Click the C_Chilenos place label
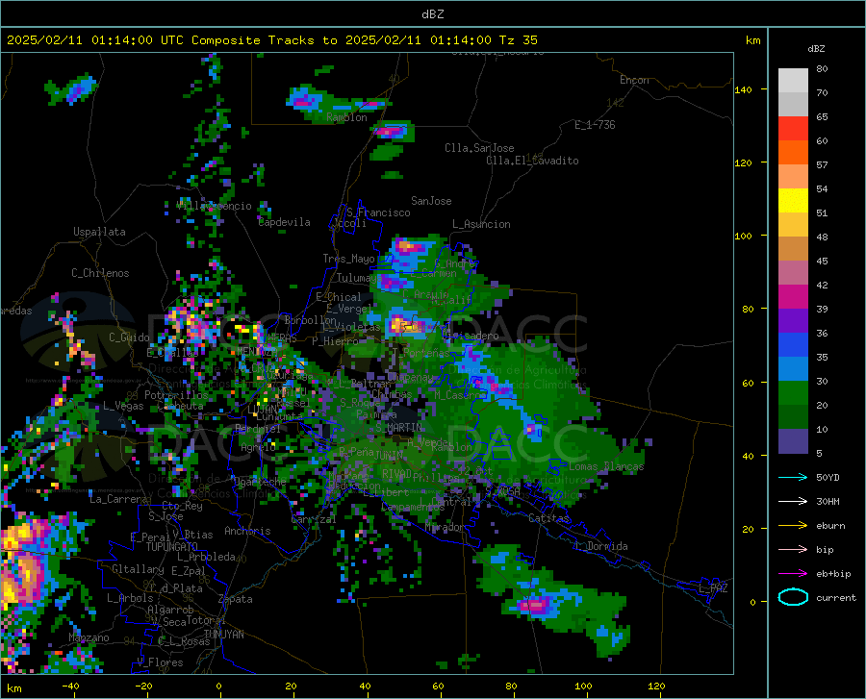This screenshot has height=699, width=866. coord(100,273)
